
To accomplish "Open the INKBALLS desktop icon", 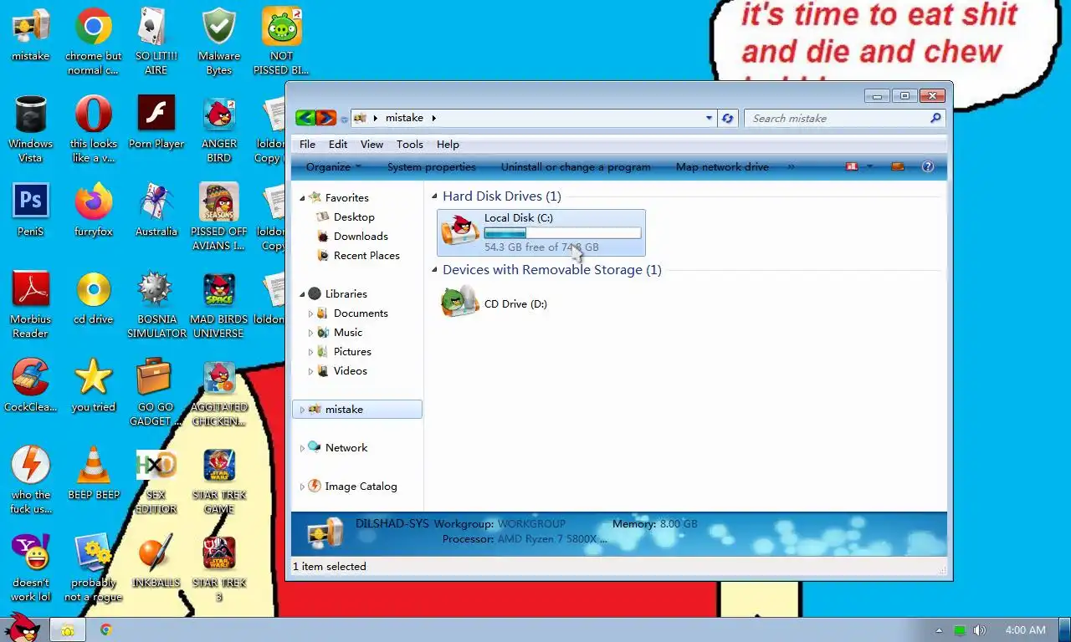I will pos(156,561).
